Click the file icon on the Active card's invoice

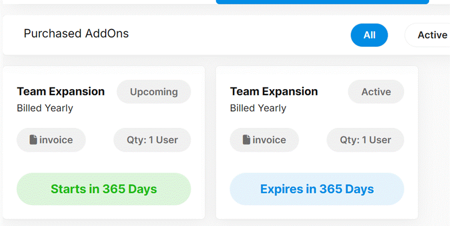click(246, 140)
